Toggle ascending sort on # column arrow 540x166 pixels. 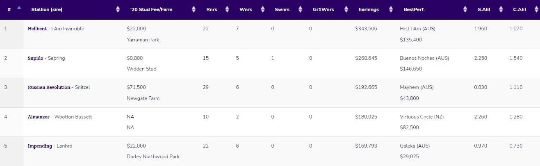click(19, 8)
